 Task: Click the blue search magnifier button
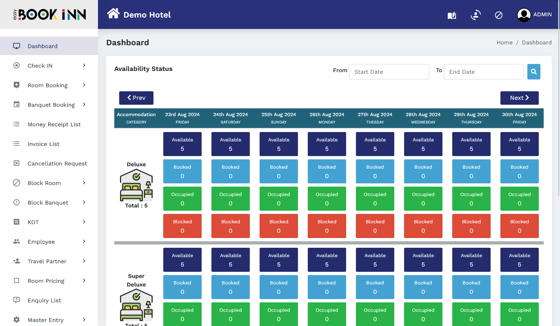click(533, 72)
